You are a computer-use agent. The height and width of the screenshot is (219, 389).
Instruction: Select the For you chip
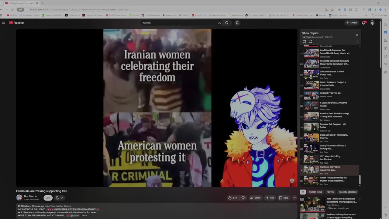330,192
